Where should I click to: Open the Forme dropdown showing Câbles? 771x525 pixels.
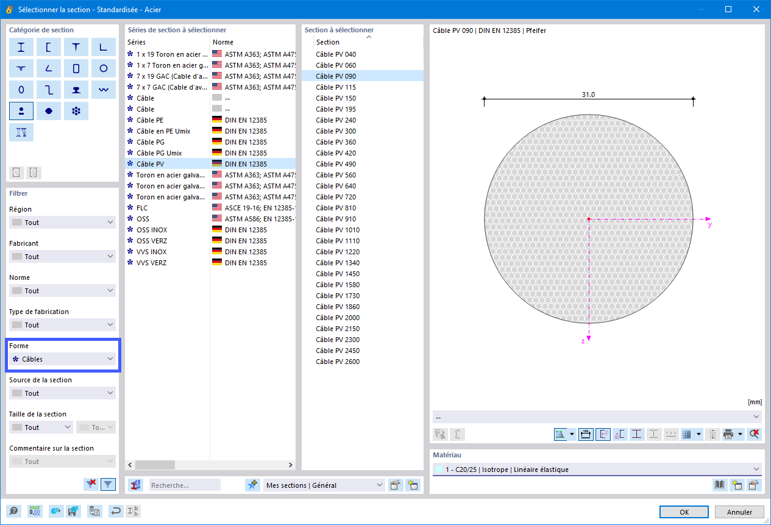(62, 359)
